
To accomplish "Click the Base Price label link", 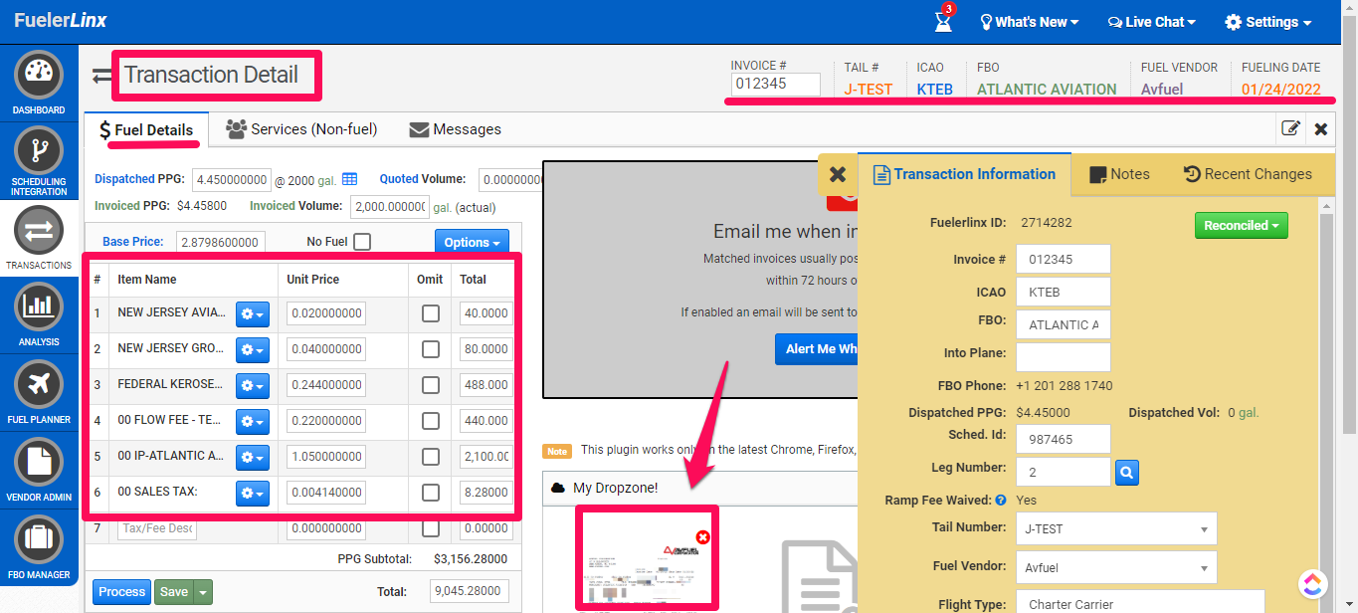I will [x=134, y=242].
